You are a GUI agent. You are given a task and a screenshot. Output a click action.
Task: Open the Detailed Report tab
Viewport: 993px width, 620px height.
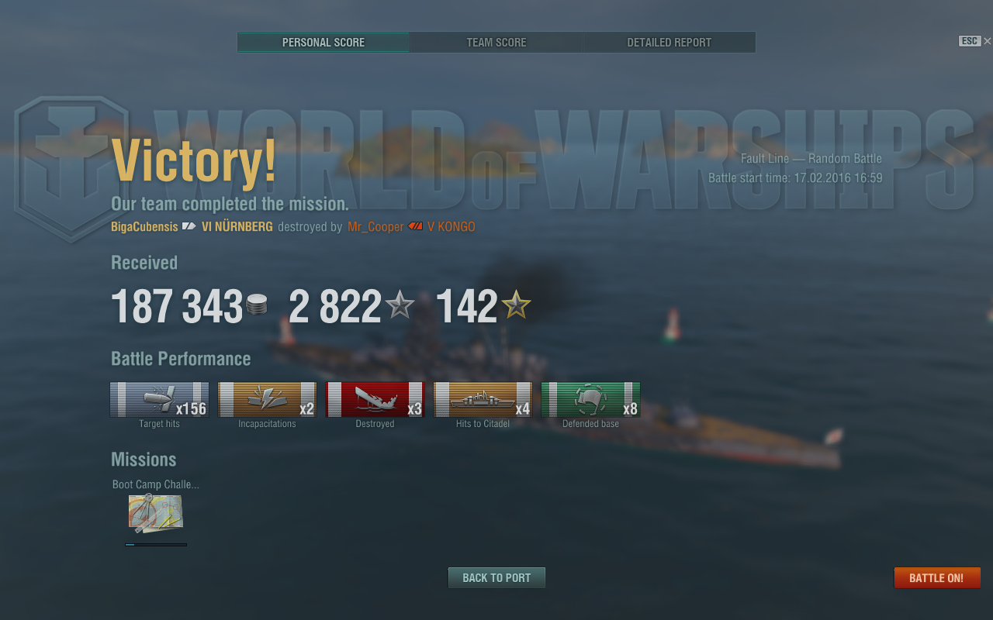(669, 43)
